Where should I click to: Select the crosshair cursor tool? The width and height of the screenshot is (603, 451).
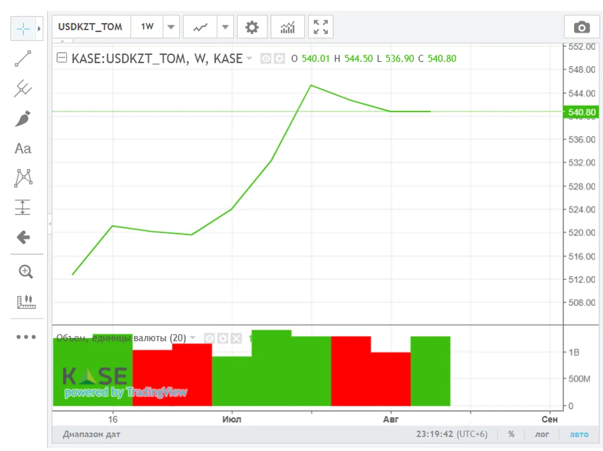coord(23,28)
